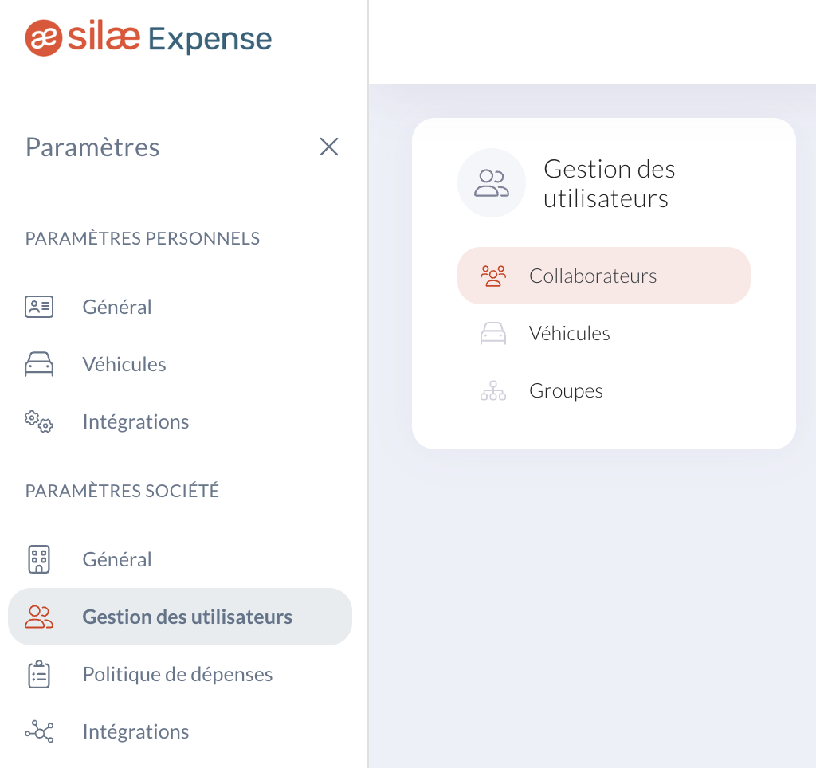Click the ID card icon beside personal Général

[39, 307]
